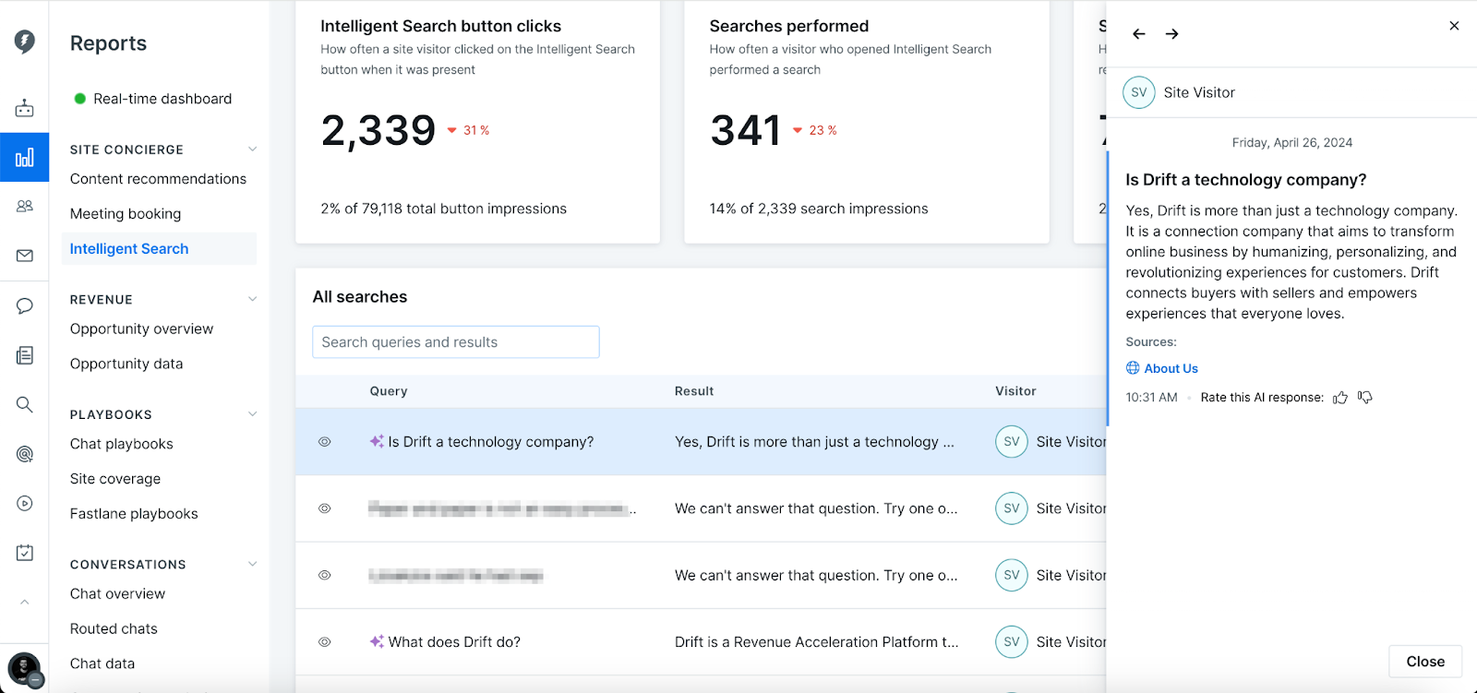Open the calendar check icon
1477x693 pixels.
pyautogui.click(x=25, y=553)
